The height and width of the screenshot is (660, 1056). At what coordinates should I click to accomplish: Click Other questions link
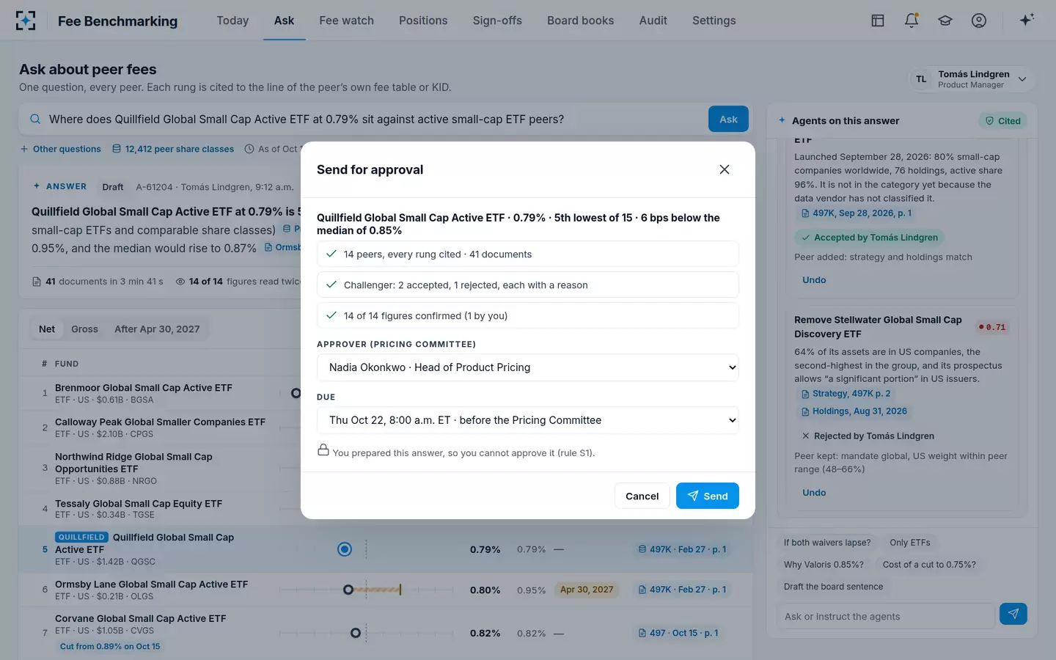click(x=61, y=149)
